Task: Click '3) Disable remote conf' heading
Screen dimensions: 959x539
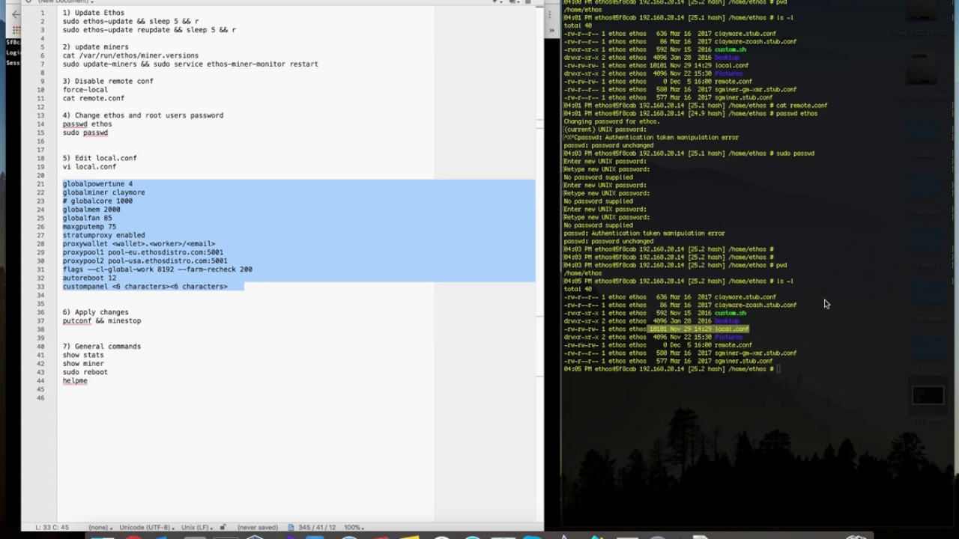Action: (108, 81)
